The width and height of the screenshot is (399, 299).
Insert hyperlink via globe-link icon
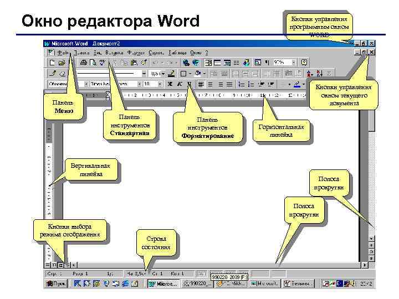tap(186, 62)
